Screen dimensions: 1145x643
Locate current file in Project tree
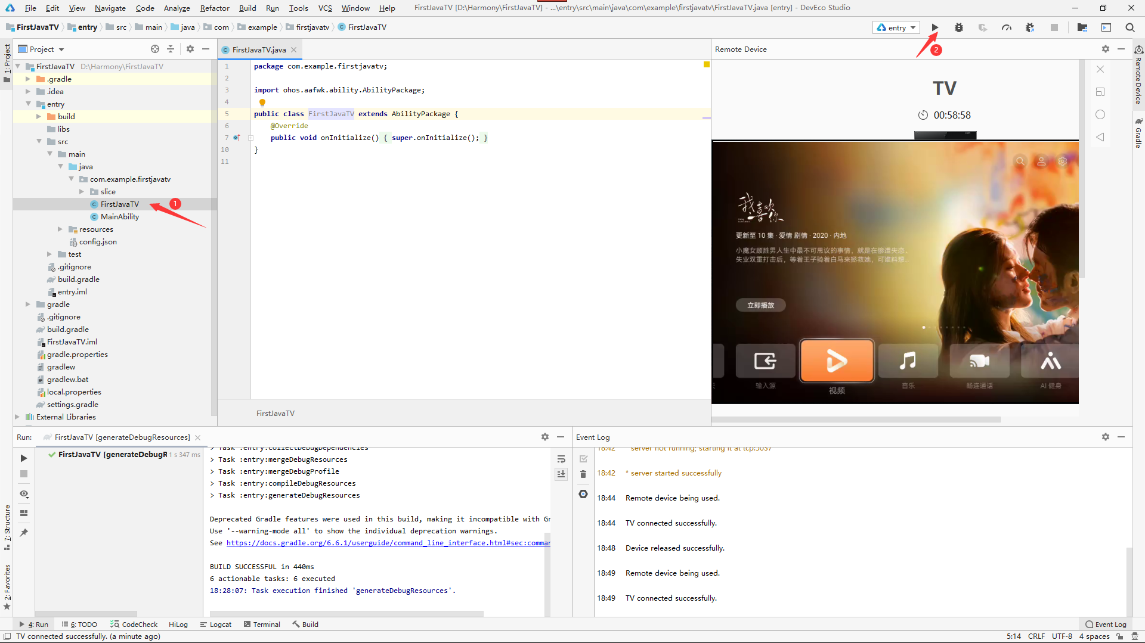(x=155, y=49)
